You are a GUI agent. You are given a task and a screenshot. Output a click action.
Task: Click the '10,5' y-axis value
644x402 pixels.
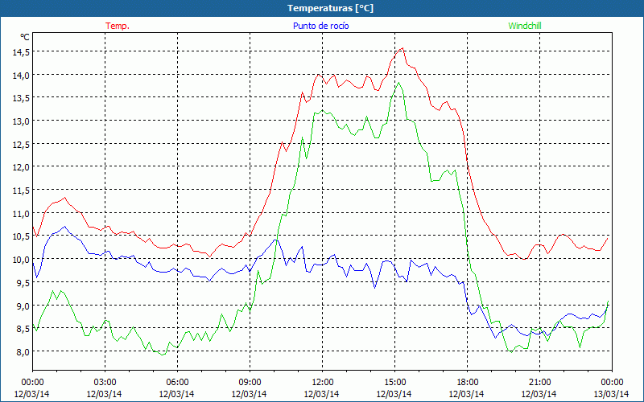click(x=21, y=236)
